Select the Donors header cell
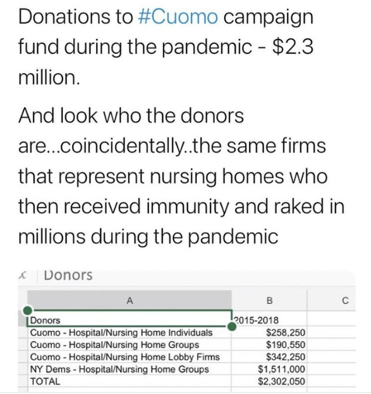 (x=129, y=321)
